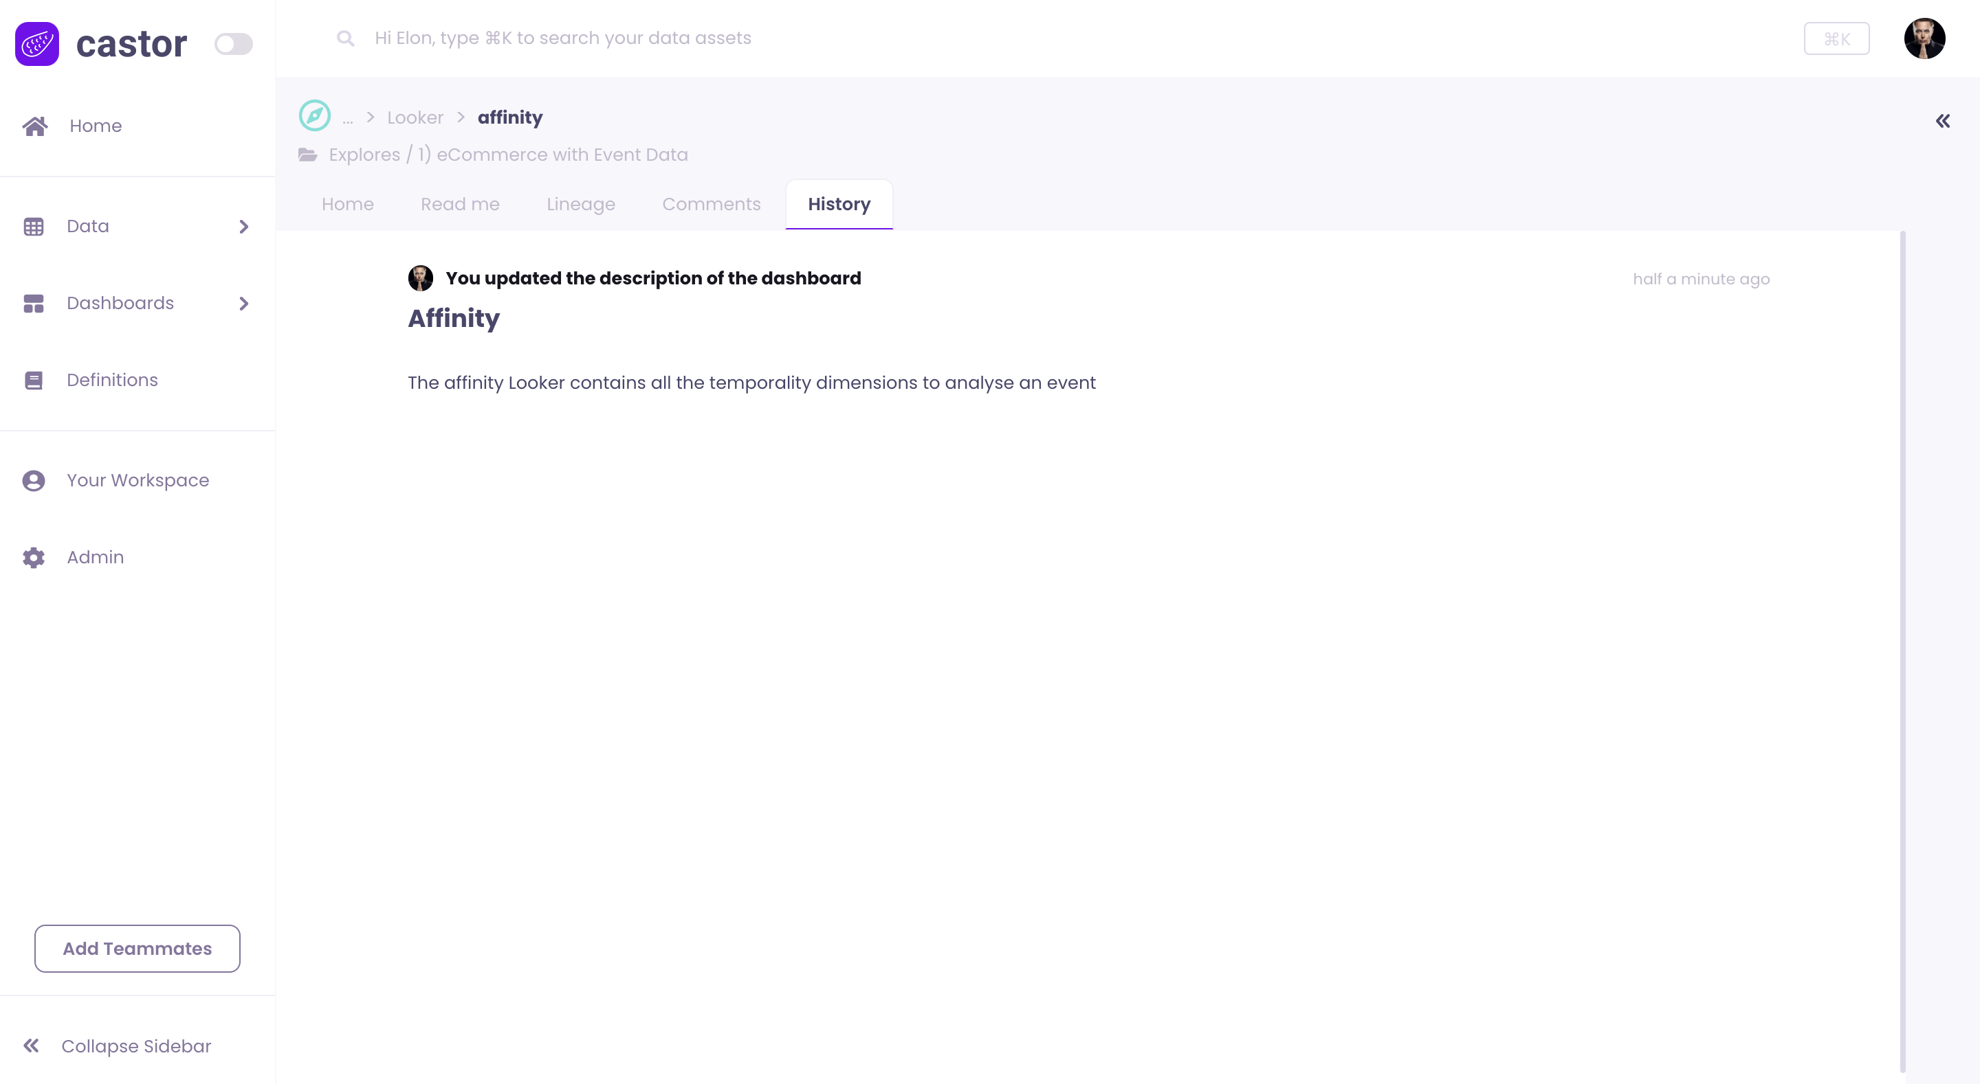Screen dimensions: 1980x1084
Task: Expand the breadcrumb ellipsis
Action: 347,118
